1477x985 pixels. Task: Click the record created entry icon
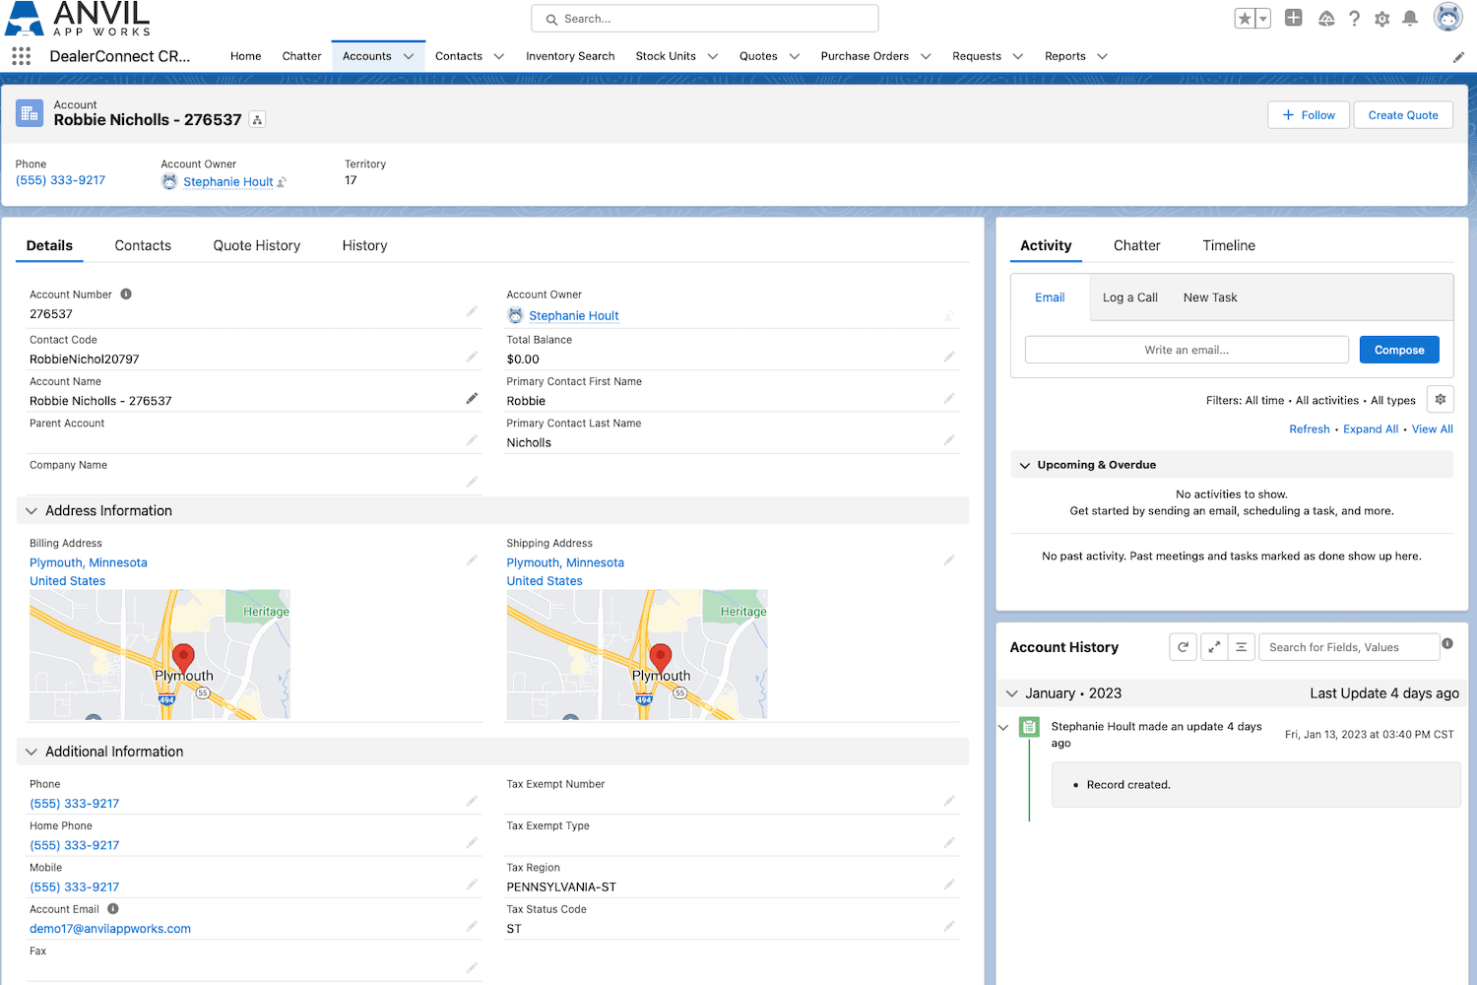tap(1029, 727)
